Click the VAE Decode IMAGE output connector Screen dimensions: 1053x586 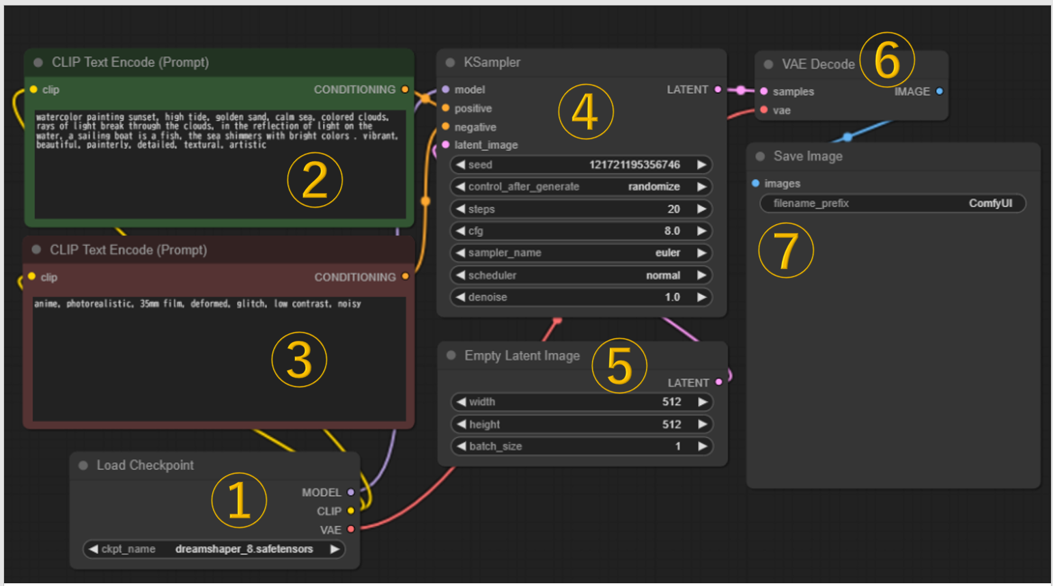pos(940,92)
